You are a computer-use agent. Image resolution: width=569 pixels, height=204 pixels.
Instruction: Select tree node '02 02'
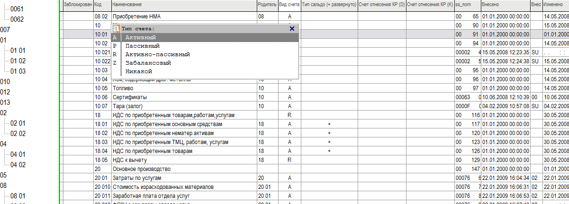click(18, 134)
